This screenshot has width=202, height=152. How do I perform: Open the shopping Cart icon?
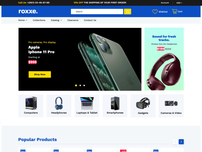tap(174, 11)
